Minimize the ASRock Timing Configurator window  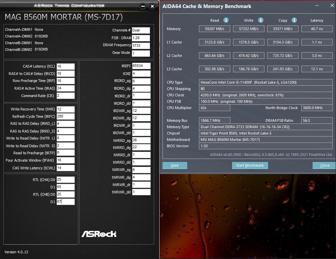click(x=143, y=6)
